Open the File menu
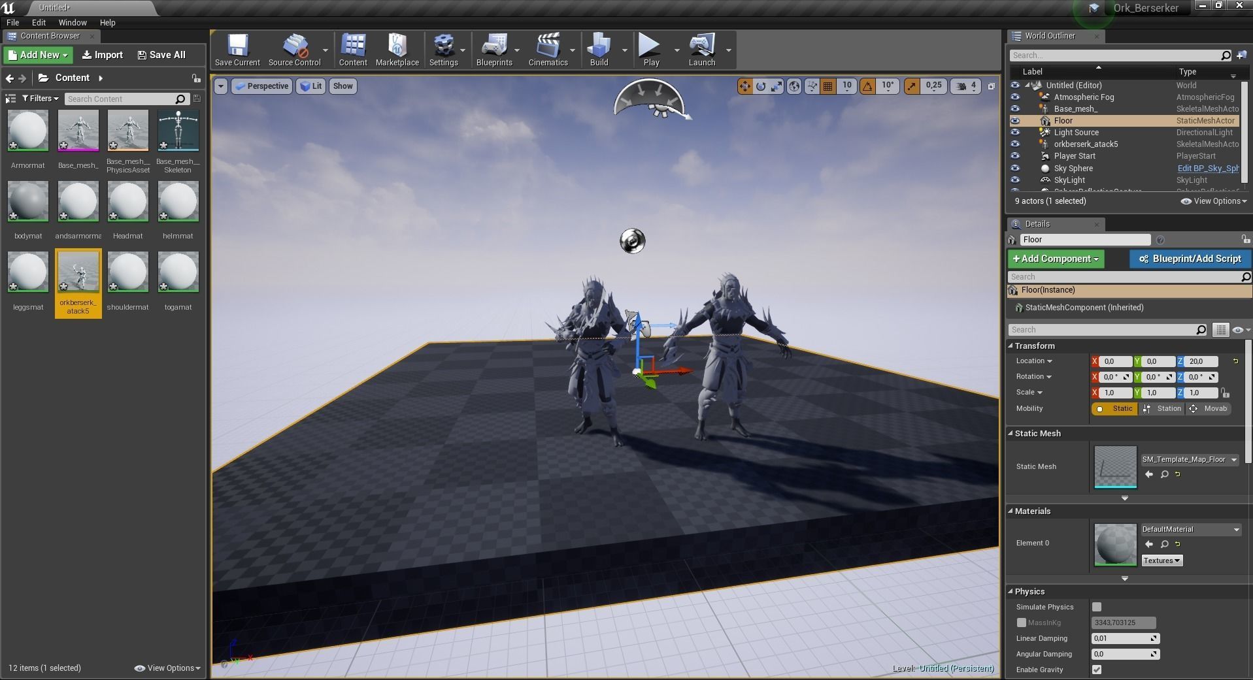 [12, 22]
